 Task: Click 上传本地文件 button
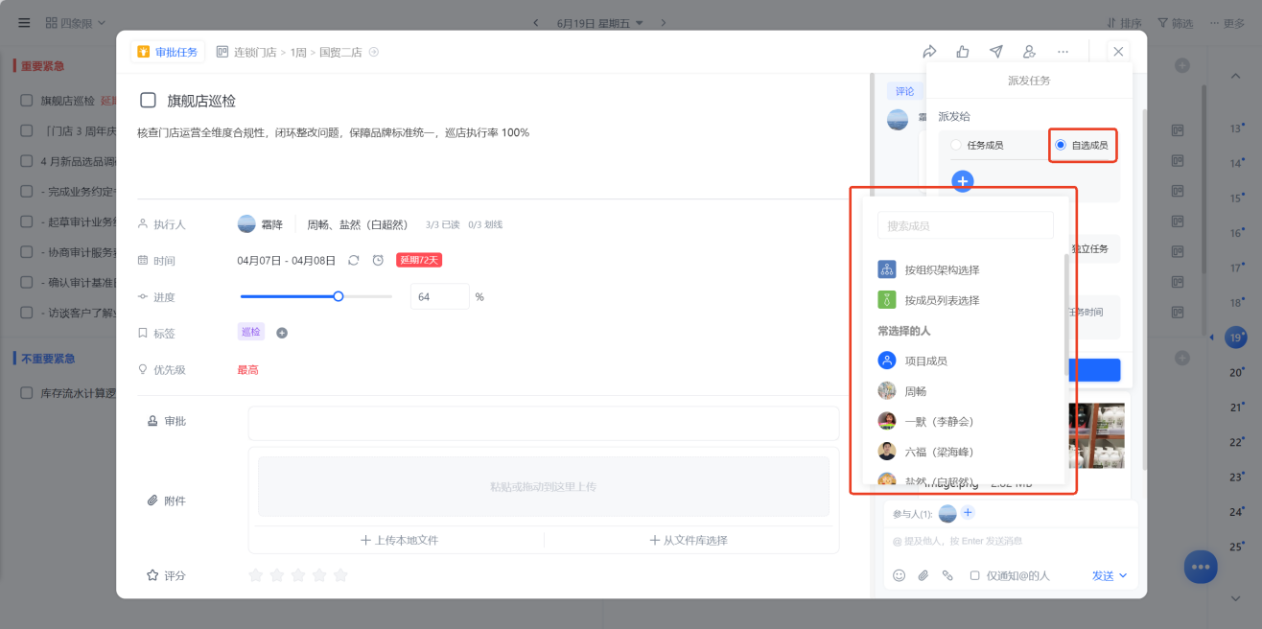[x=399, y=540]
